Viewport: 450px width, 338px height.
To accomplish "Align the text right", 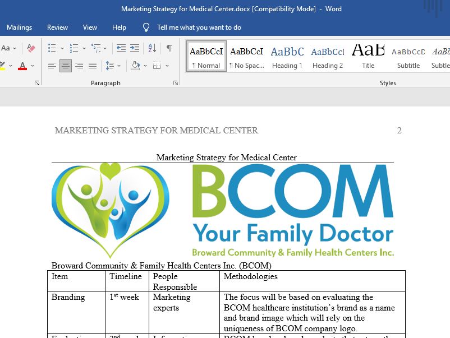I will pyautogui.click(x=79, y=66).
